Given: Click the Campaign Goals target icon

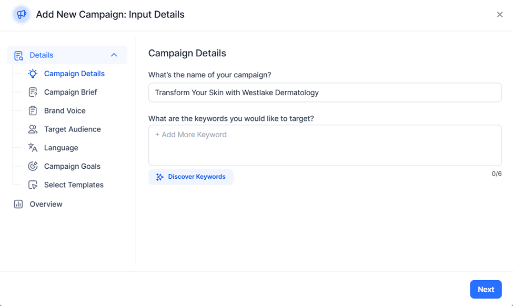Looking at the screenshot, I should (33, 166).
